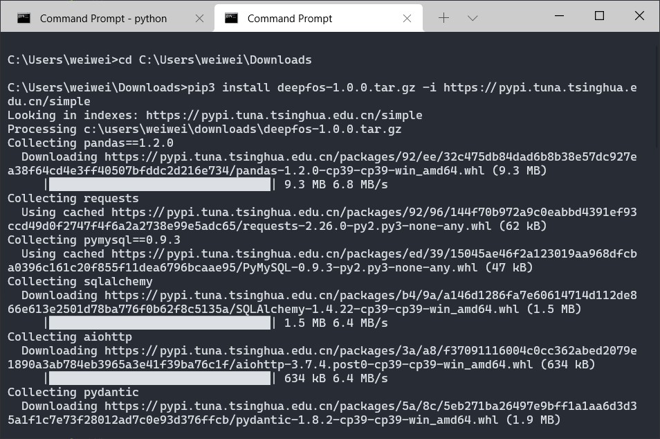Open a new terminal tab with the plus icon
Screen dimensions: 660x439
443,17
